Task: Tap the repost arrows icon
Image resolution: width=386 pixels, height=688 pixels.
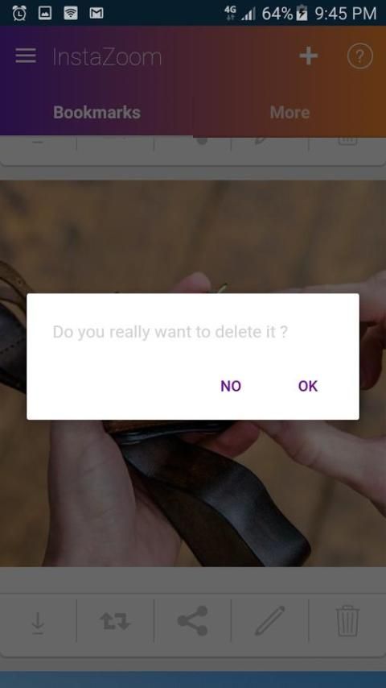Action: [115, 622]
